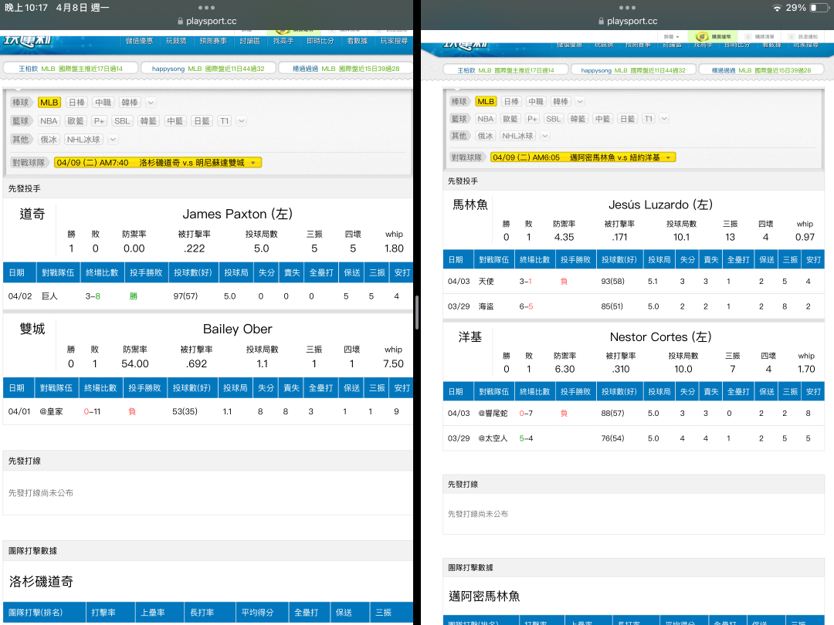Tap the lock icon in right address bar

[601, 22]
